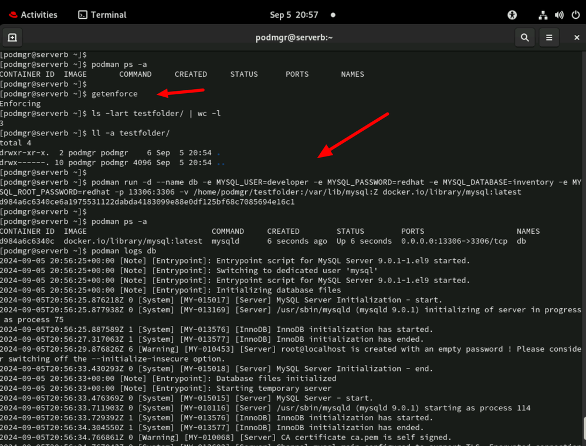586x446 pixels.
Task: Click the terminal vertical scrollbar
Action: [x=582, y=423]
